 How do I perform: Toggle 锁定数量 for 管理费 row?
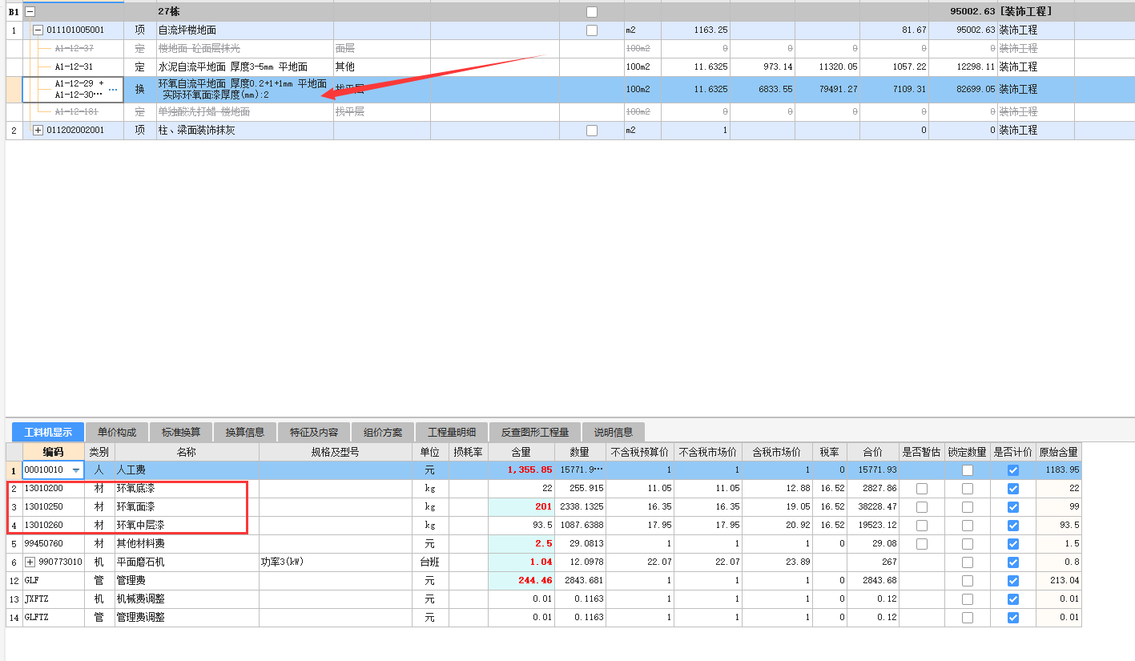coord(968,580)
